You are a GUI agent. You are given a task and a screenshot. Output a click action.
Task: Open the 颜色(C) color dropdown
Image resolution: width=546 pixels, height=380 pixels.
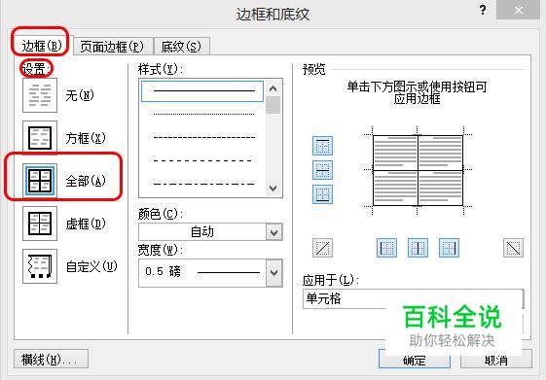coord(274,232)
